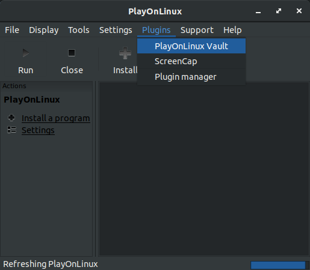Viewport: 310px width, 270px height.
Task: Open PlayOnLinux Vault from Plugins menu
Action: (x=191, y=46)
